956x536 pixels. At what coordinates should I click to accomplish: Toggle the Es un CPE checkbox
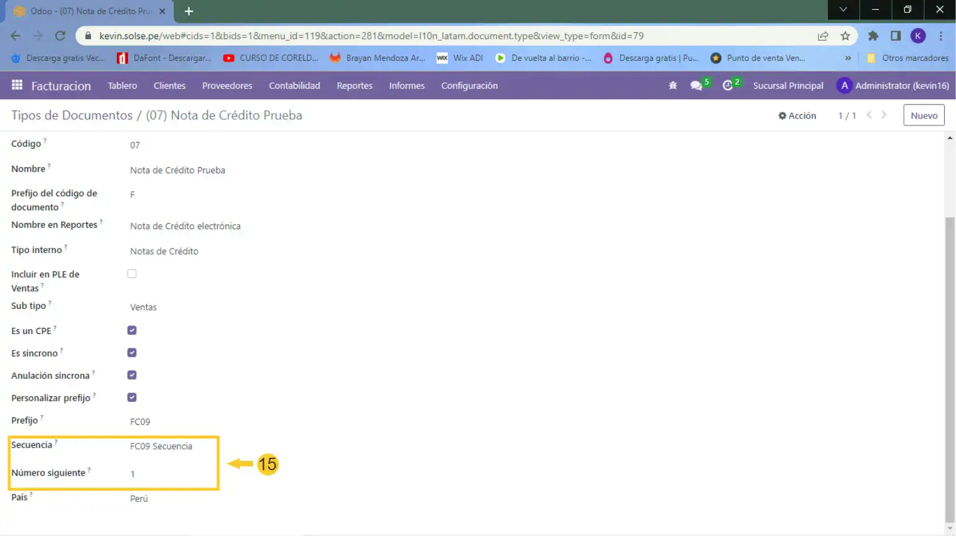pyautogui.click(x=132, y=330)
